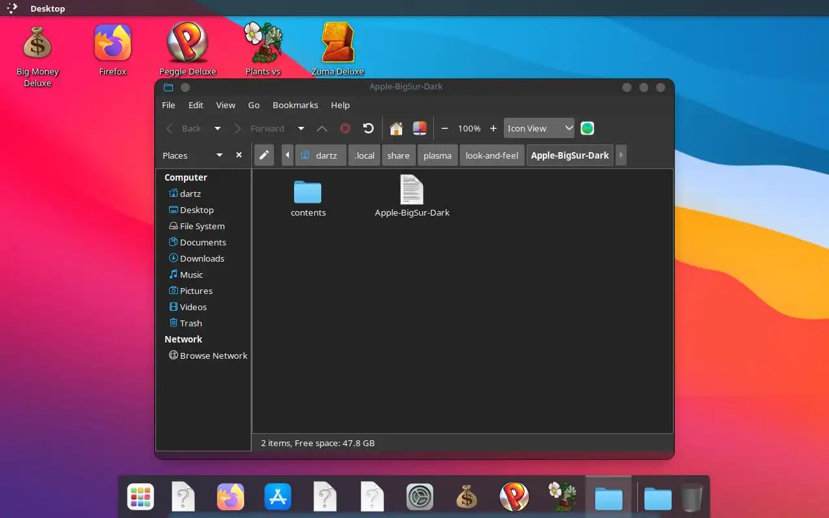Launch the App Store icon in the dock
The height and width of the screenshot is (518, 829).
pos(278,497)
